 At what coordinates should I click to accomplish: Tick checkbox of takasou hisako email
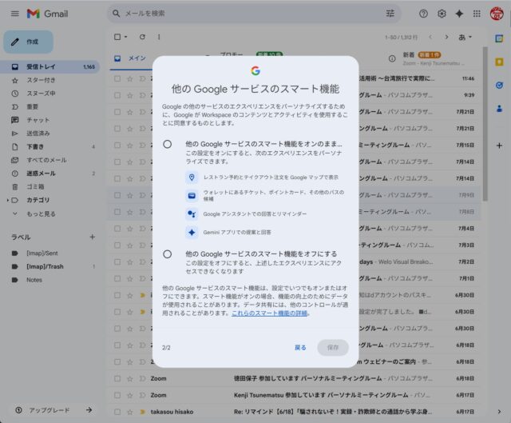pos(117,412)
